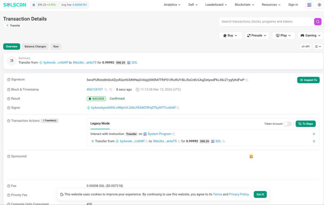Select the Legacy Mode tab
324x205 pixels.
(100, 123)
